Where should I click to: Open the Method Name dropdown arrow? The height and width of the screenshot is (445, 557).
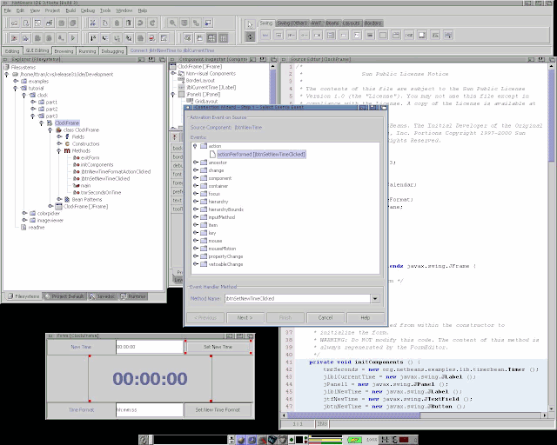(x=374, y=298)
